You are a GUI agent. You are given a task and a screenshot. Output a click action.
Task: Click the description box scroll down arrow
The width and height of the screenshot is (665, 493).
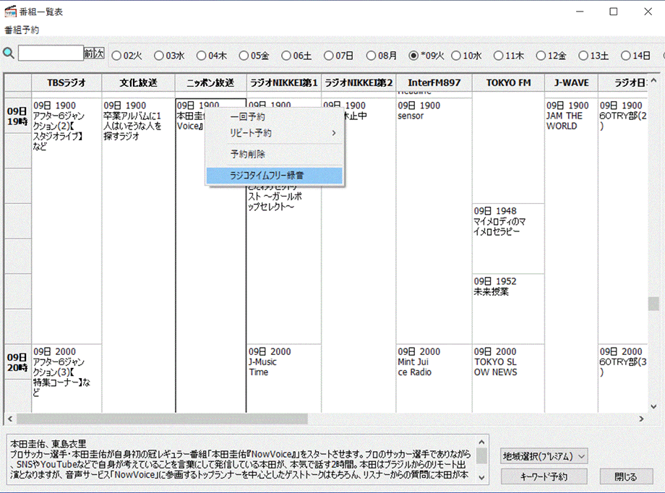pyautogui.click(x=481, y=477)
